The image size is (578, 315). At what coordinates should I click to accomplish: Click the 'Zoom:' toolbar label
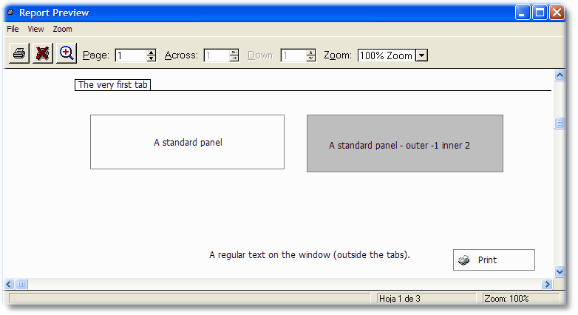coord(338,55)
